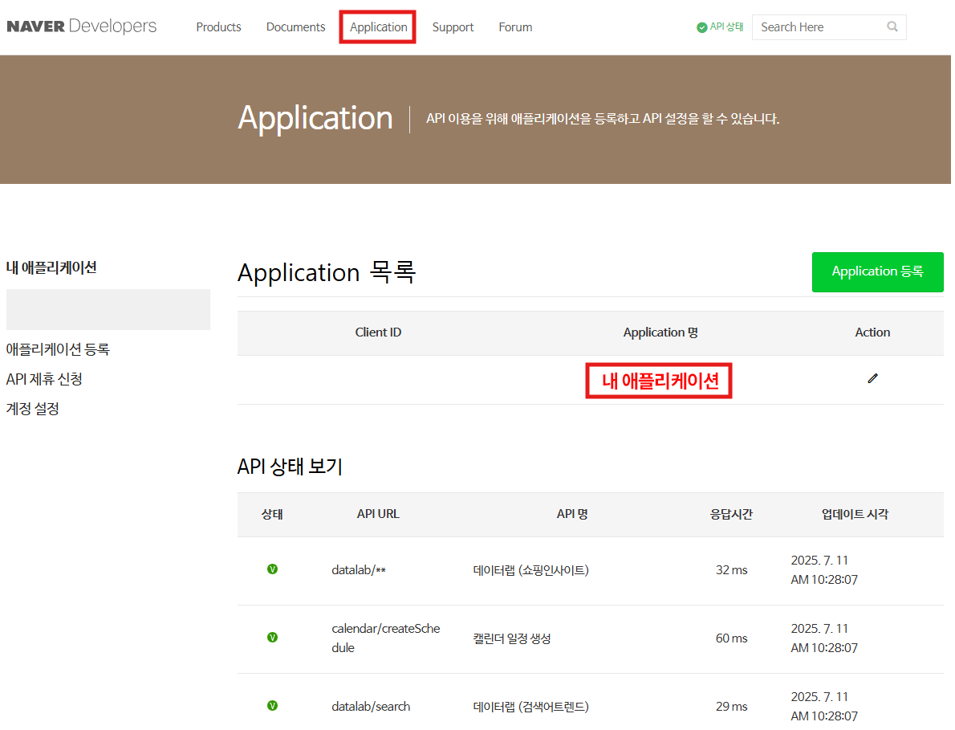
Task: Open 계정 설정 in sidebar
Action: (32, 409)
